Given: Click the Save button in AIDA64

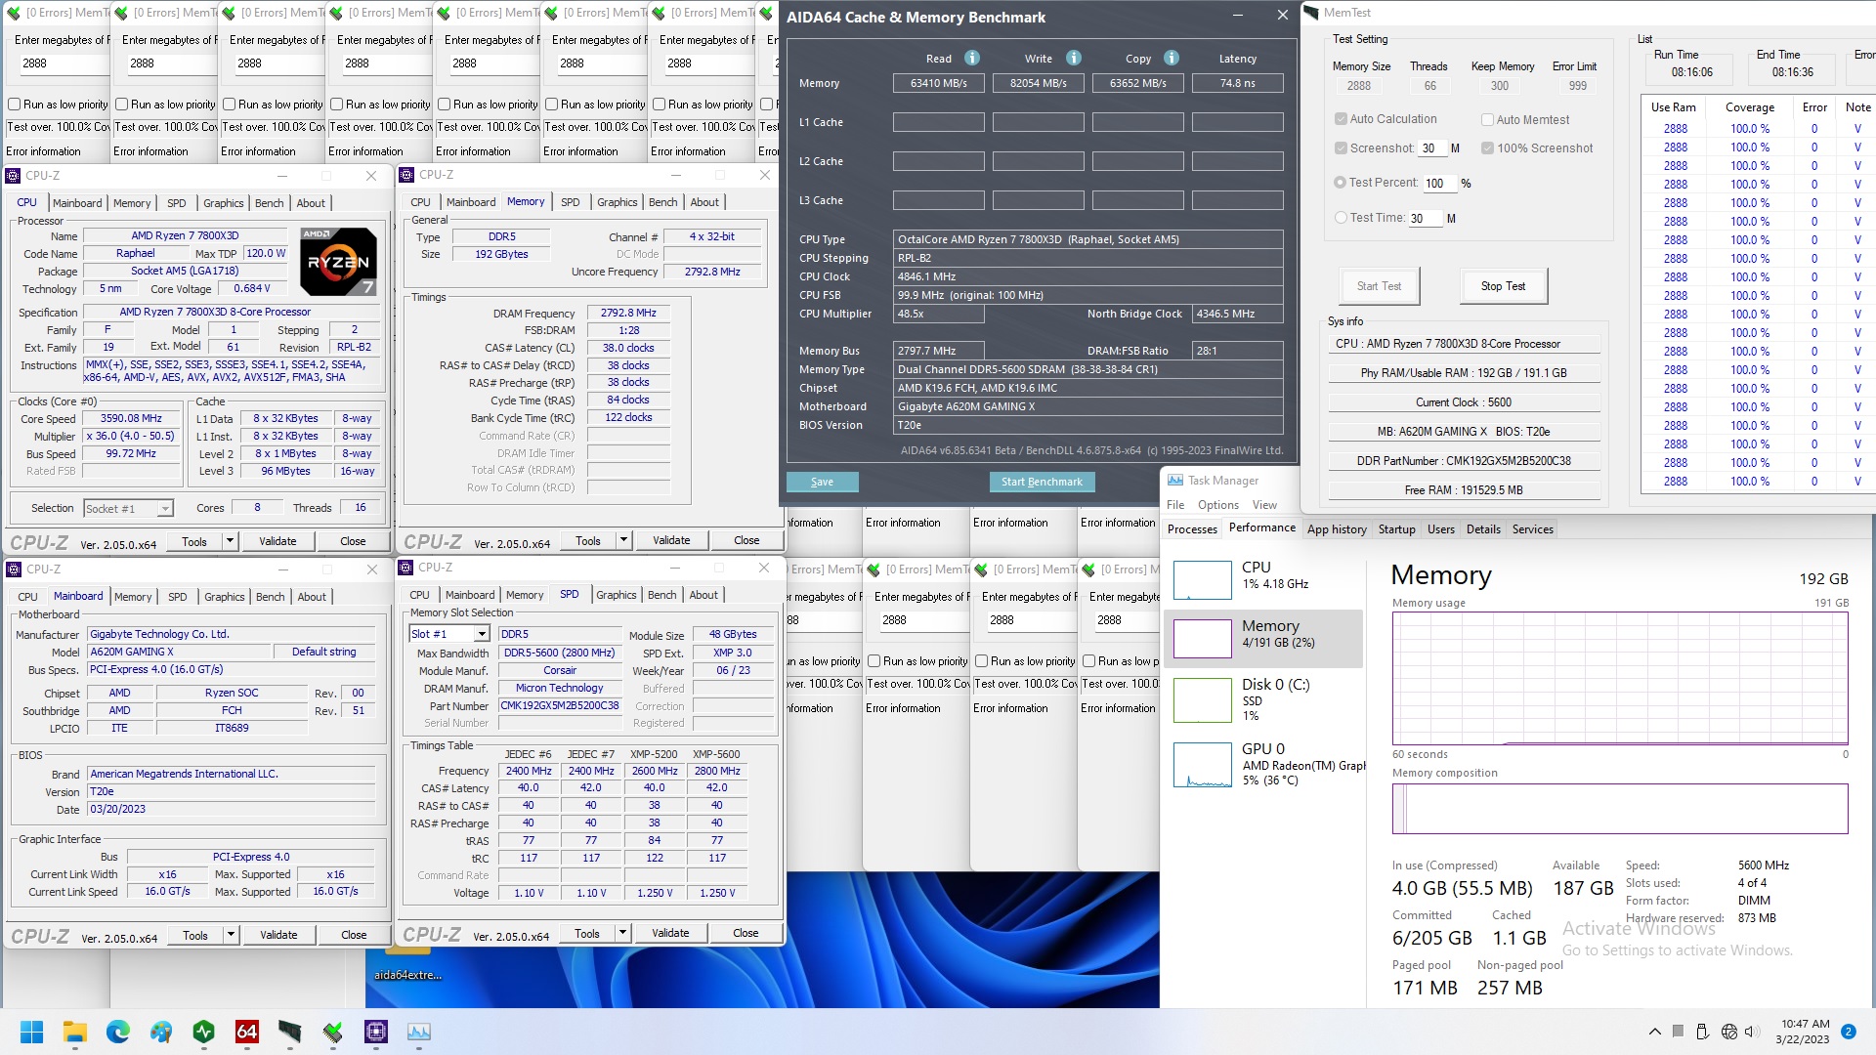Looking at the screenshot, I should (x=822, y=481).
